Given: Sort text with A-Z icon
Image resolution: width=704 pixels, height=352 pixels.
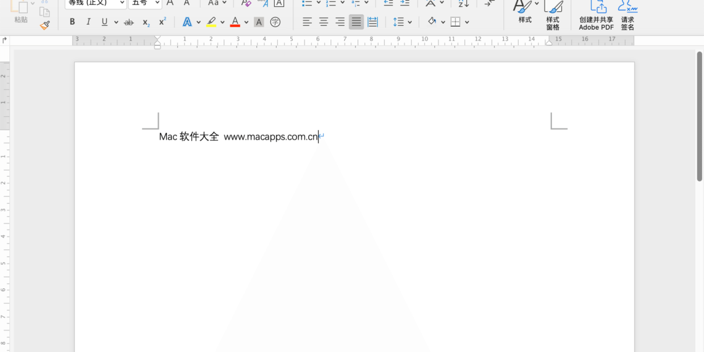Looking at the screenshot, I should pos(463,3).
